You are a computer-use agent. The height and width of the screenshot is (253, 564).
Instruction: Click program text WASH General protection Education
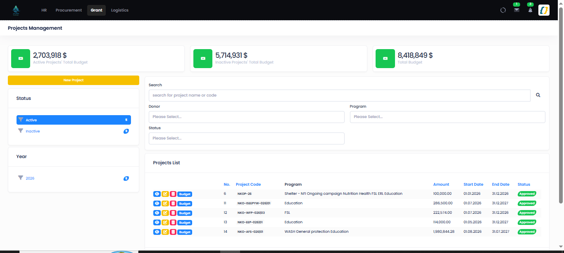317,232
